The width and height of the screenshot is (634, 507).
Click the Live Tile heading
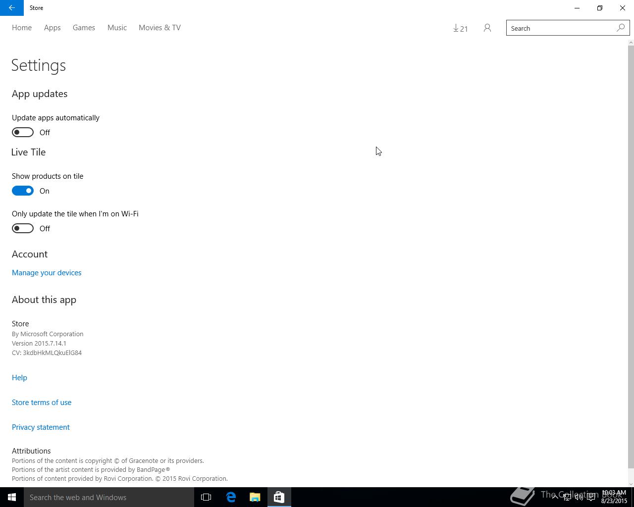click(28, 152)
